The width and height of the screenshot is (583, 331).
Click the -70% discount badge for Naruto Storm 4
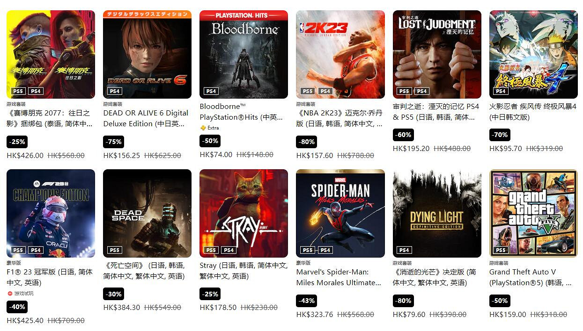coord(500,135)
